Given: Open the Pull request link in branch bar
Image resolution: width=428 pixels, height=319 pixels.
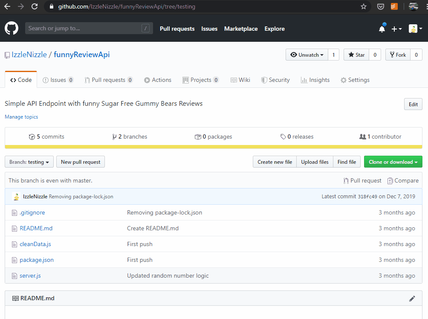Looking at the screenshot, I should pyautogui.click(x=362, y=180).
